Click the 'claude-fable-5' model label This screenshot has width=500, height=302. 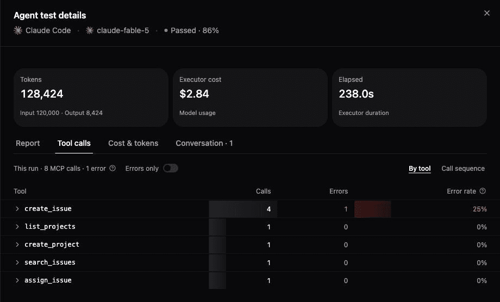[x=123, y=30]
